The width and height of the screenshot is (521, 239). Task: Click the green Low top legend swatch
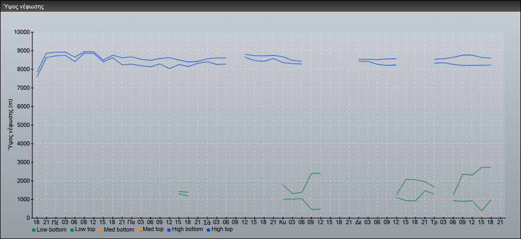pos(72,230)
